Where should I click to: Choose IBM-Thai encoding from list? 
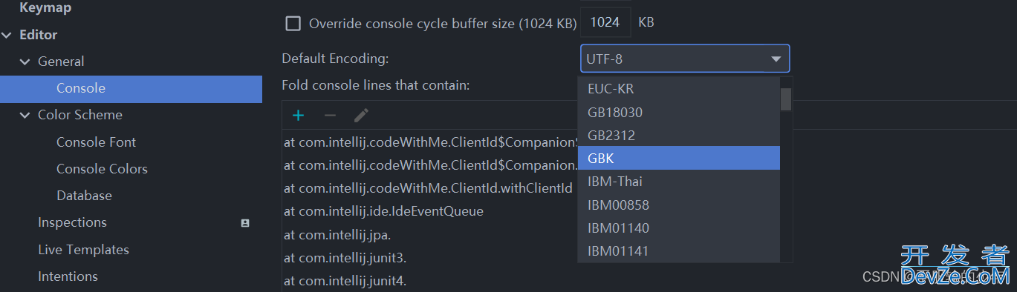point(679,181)
